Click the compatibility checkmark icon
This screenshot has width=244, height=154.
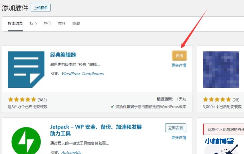113,107
